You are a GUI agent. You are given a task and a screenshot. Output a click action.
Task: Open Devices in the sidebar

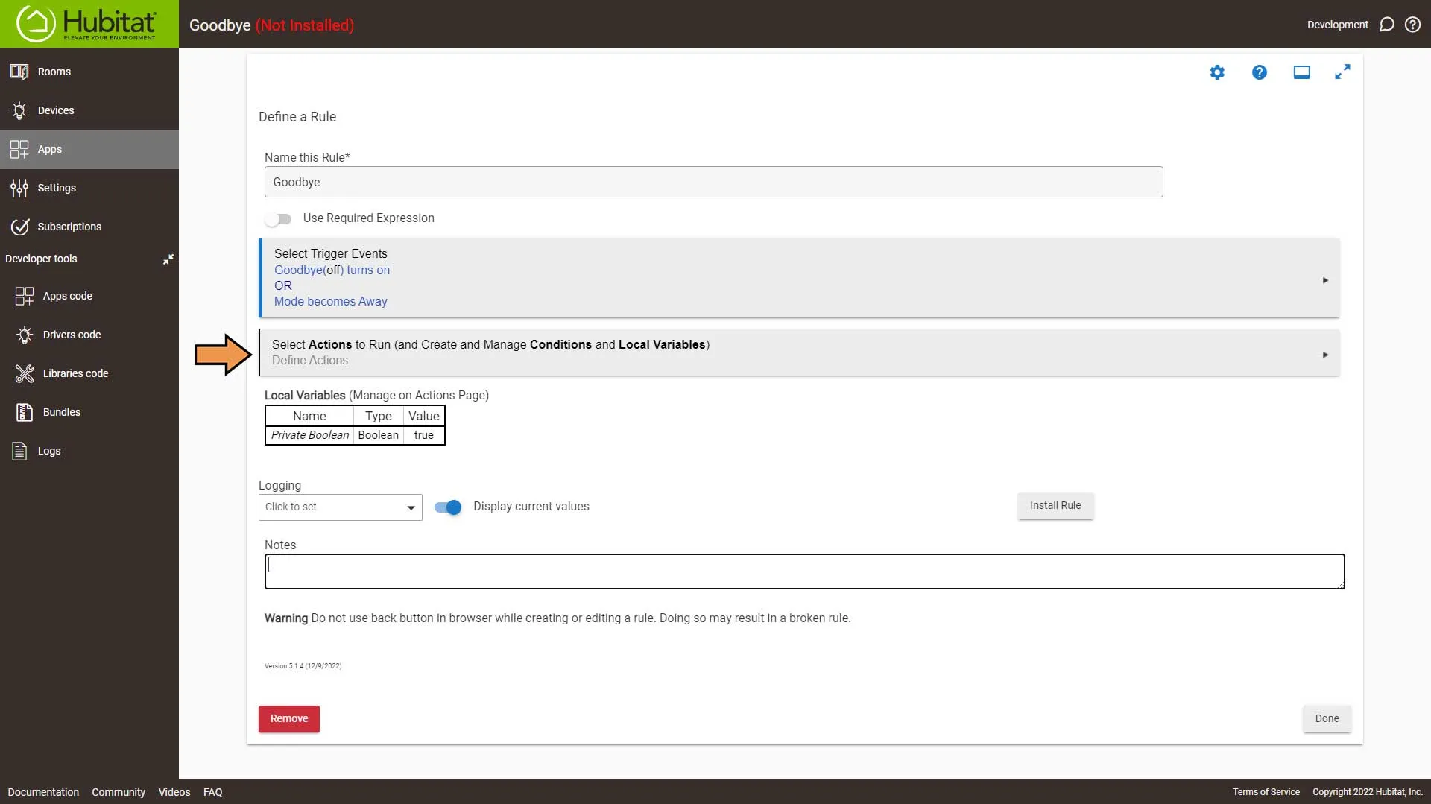pos(89,110)
